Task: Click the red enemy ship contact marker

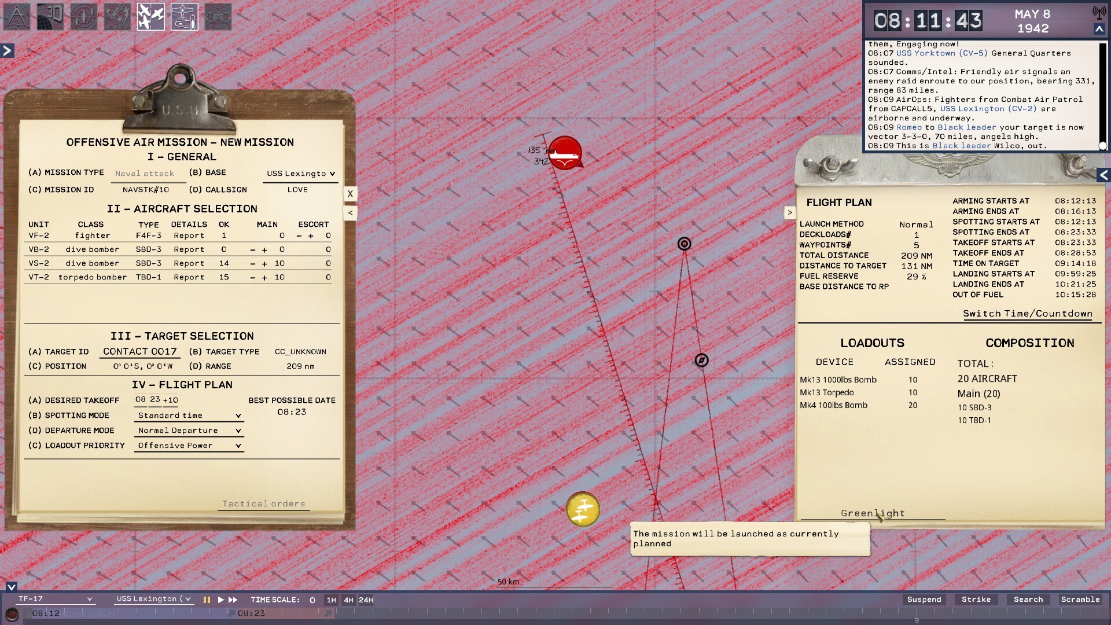Action: (x=565, y=153)
